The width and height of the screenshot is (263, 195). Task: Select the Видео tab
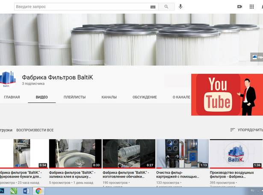(x=42, y=97)
